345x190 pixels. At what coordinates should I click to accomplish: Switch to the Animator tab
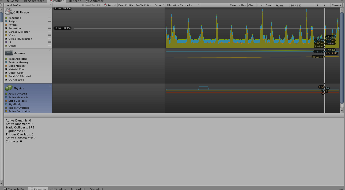(x=94, y=1)
